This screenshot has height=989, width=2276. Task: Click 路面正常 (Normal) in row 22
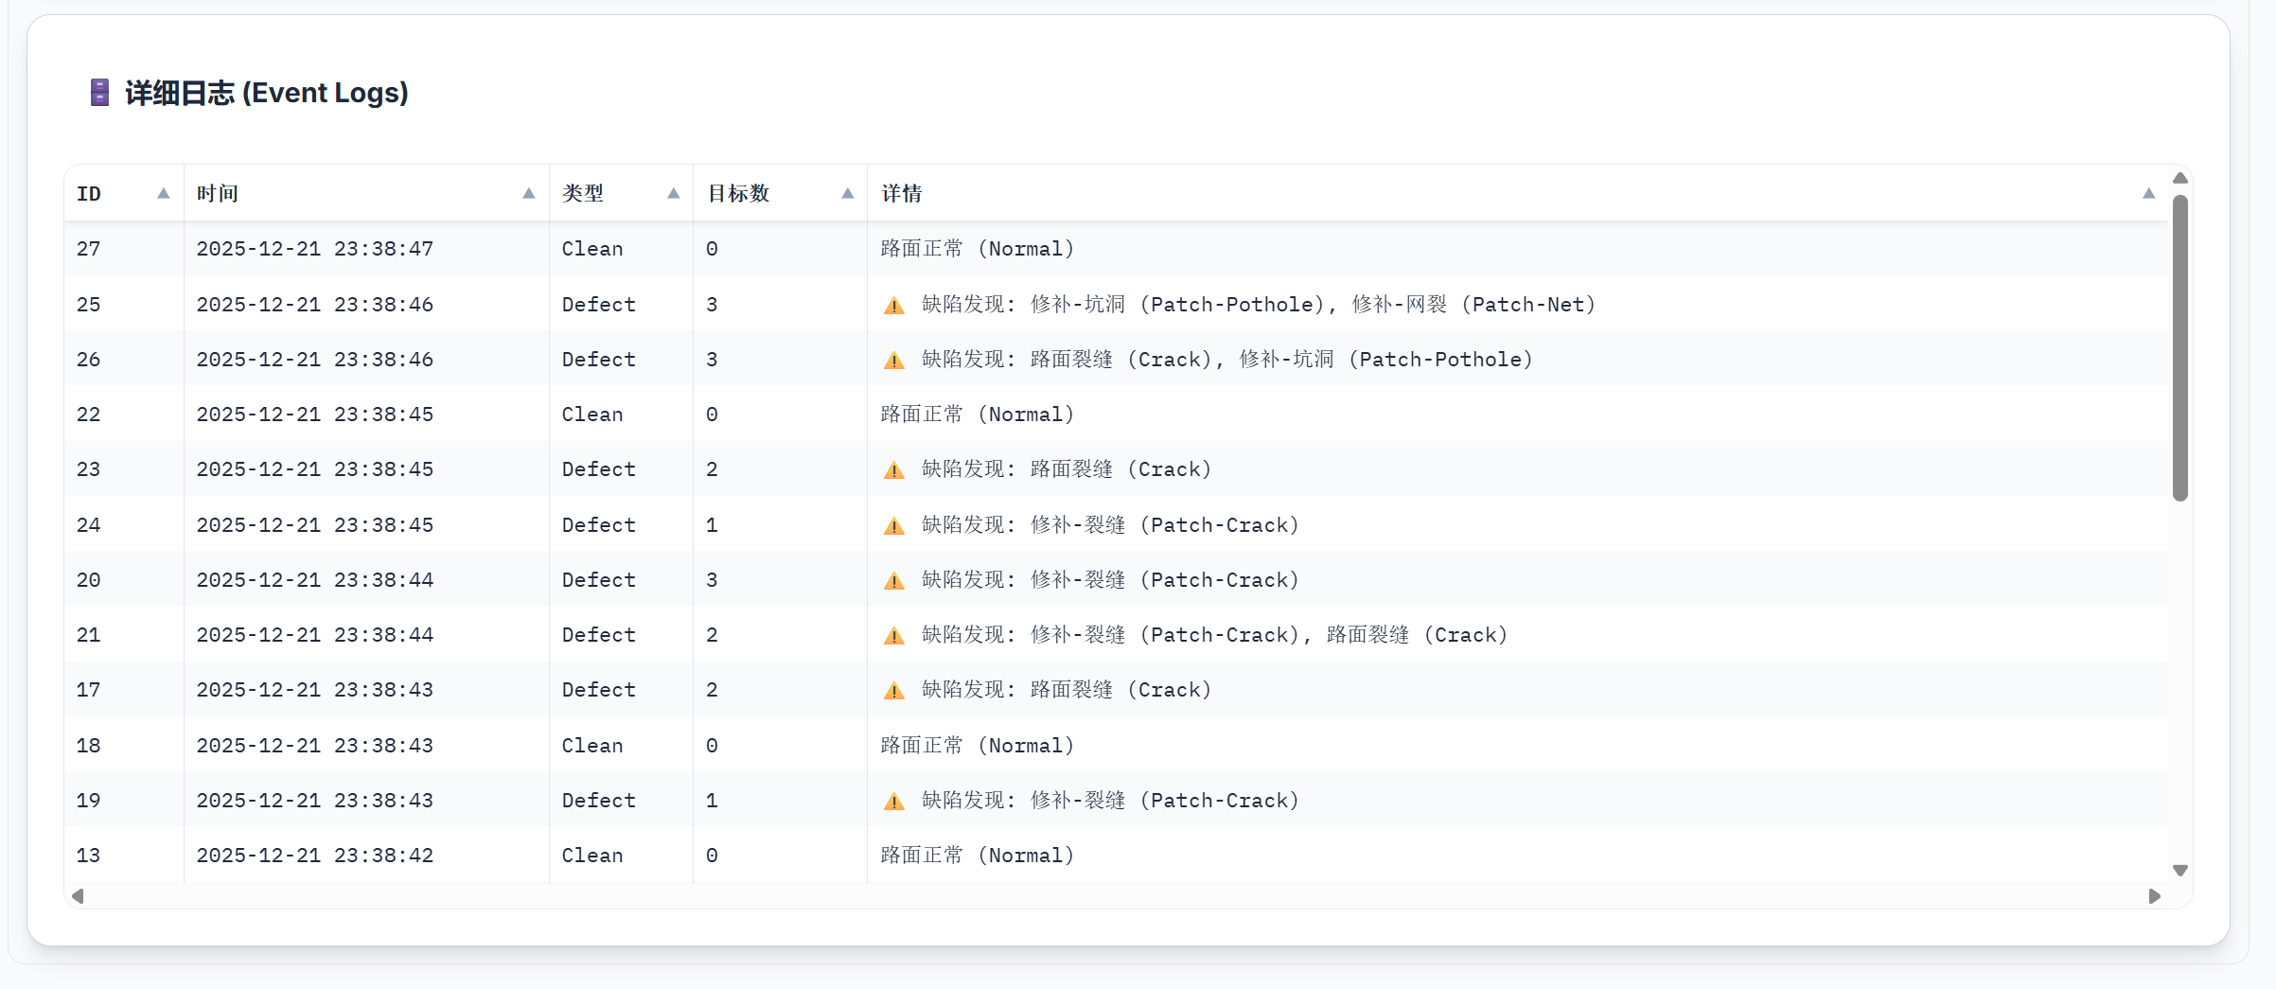(x=978, y=415)
